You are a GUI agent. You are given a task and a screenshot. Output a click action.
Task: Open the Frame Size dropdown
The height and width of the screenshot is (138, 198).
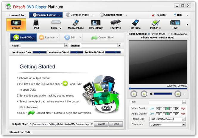(x=184, y=119)
